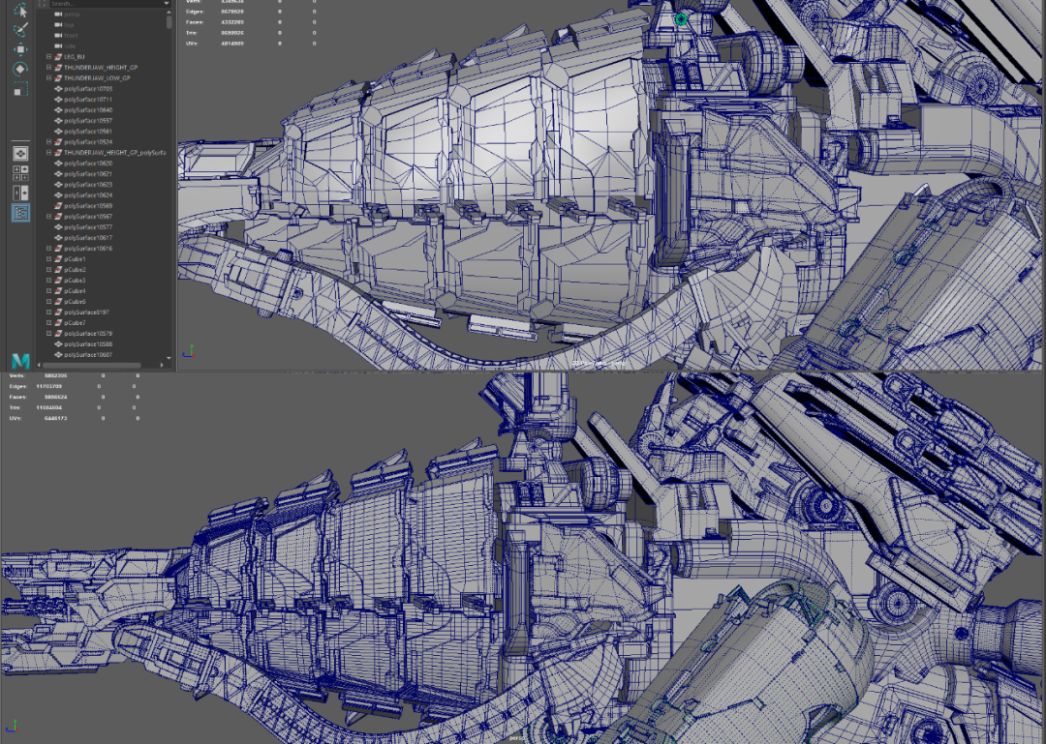The image size is (1046, 744).
Task: Click the mesh icon of polySurface10711
Action: pos(59,100)
